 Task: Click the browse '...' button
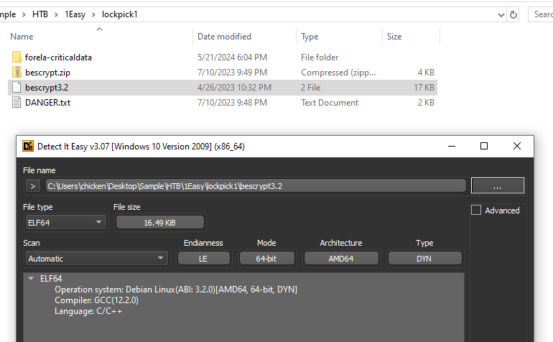click(x=497, y=186)
